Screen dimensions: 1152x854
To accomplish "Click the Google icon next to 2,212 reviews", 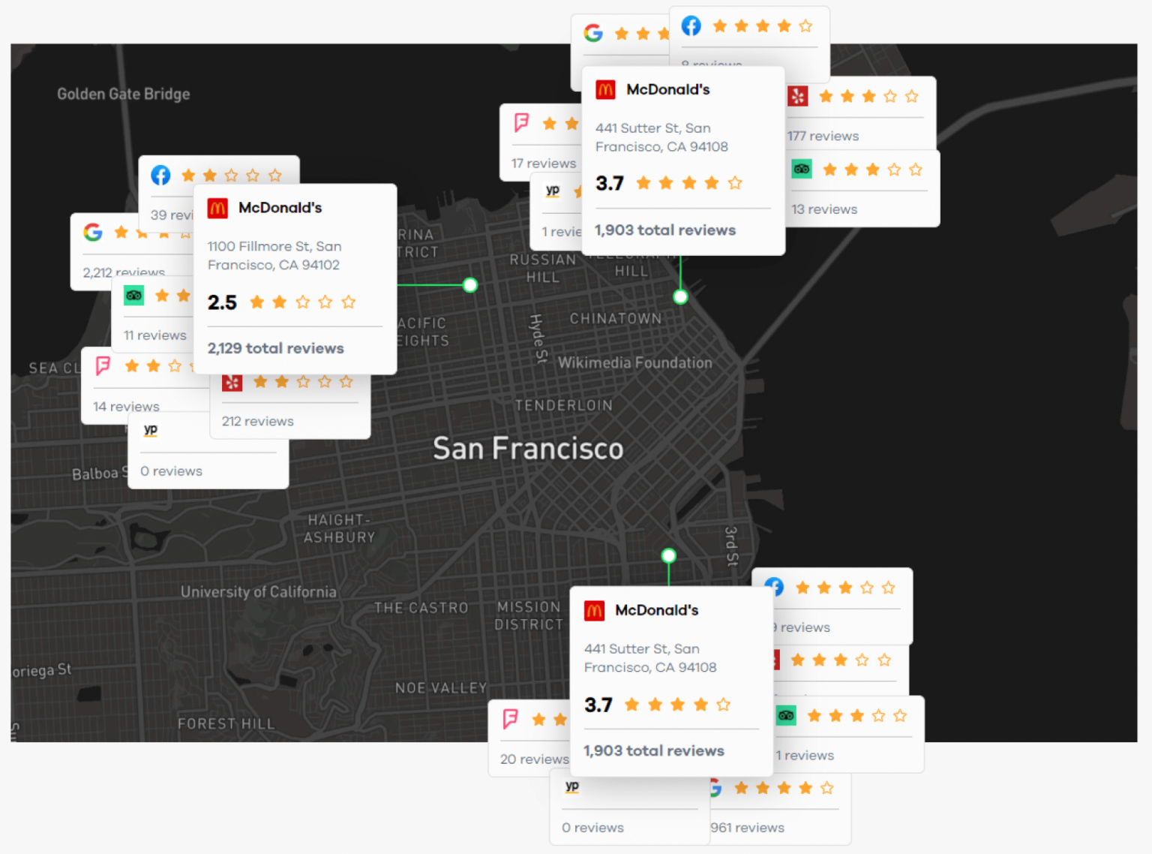I will (93, 233).
